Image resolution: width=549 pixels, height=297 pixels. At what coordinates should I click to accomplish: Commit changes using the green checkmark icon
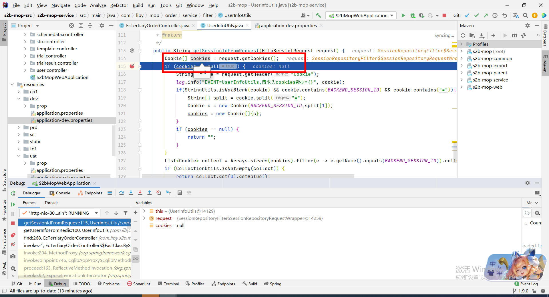[x=476, y=15]
